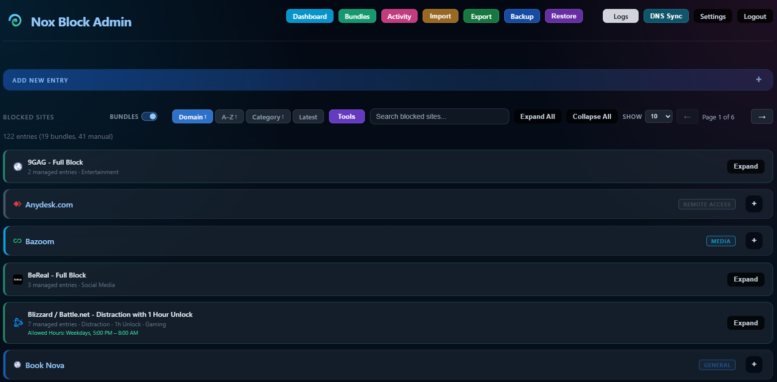Screen dimensions: 777x382
Task: Open the Import page
Action: (x=441, y=16)
